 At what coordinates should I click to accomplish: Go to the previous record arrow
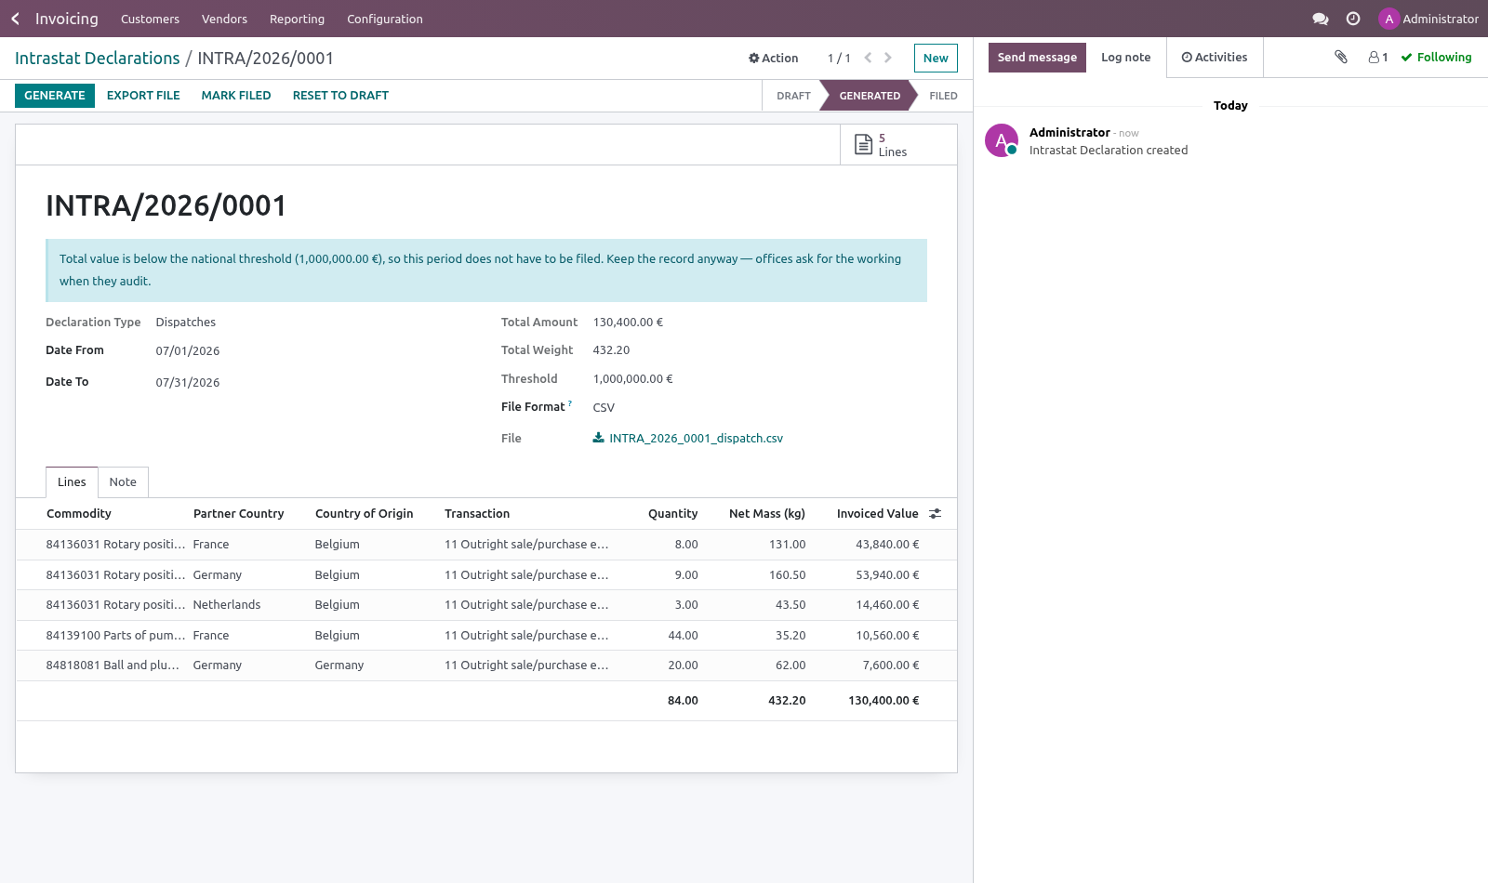point(868,58)
